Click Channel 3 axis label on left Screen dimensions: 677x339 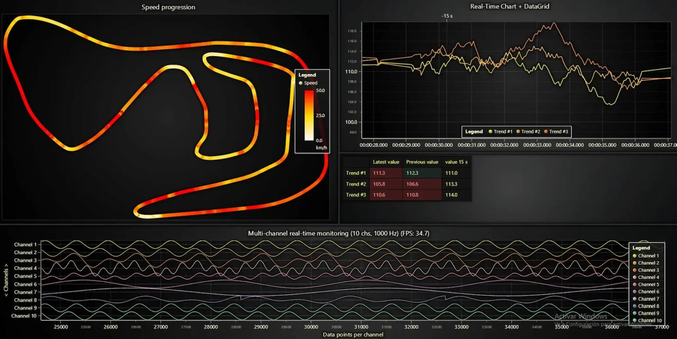[x=25, y=260]
